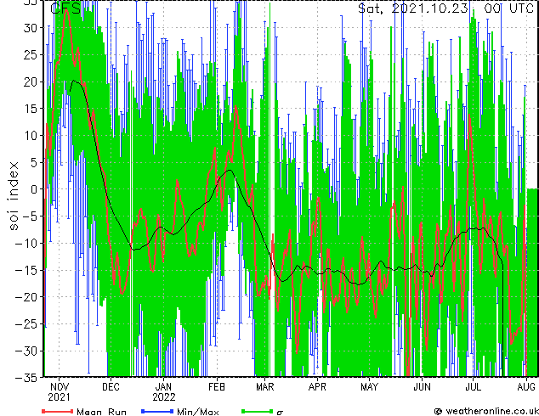Click the sigma symbol legend label
Image resolution: width=539 pixels, height=416 pixels.
coord(280,413)
